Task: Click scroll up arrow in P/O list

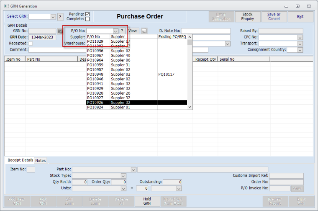Action: (190, 37)
